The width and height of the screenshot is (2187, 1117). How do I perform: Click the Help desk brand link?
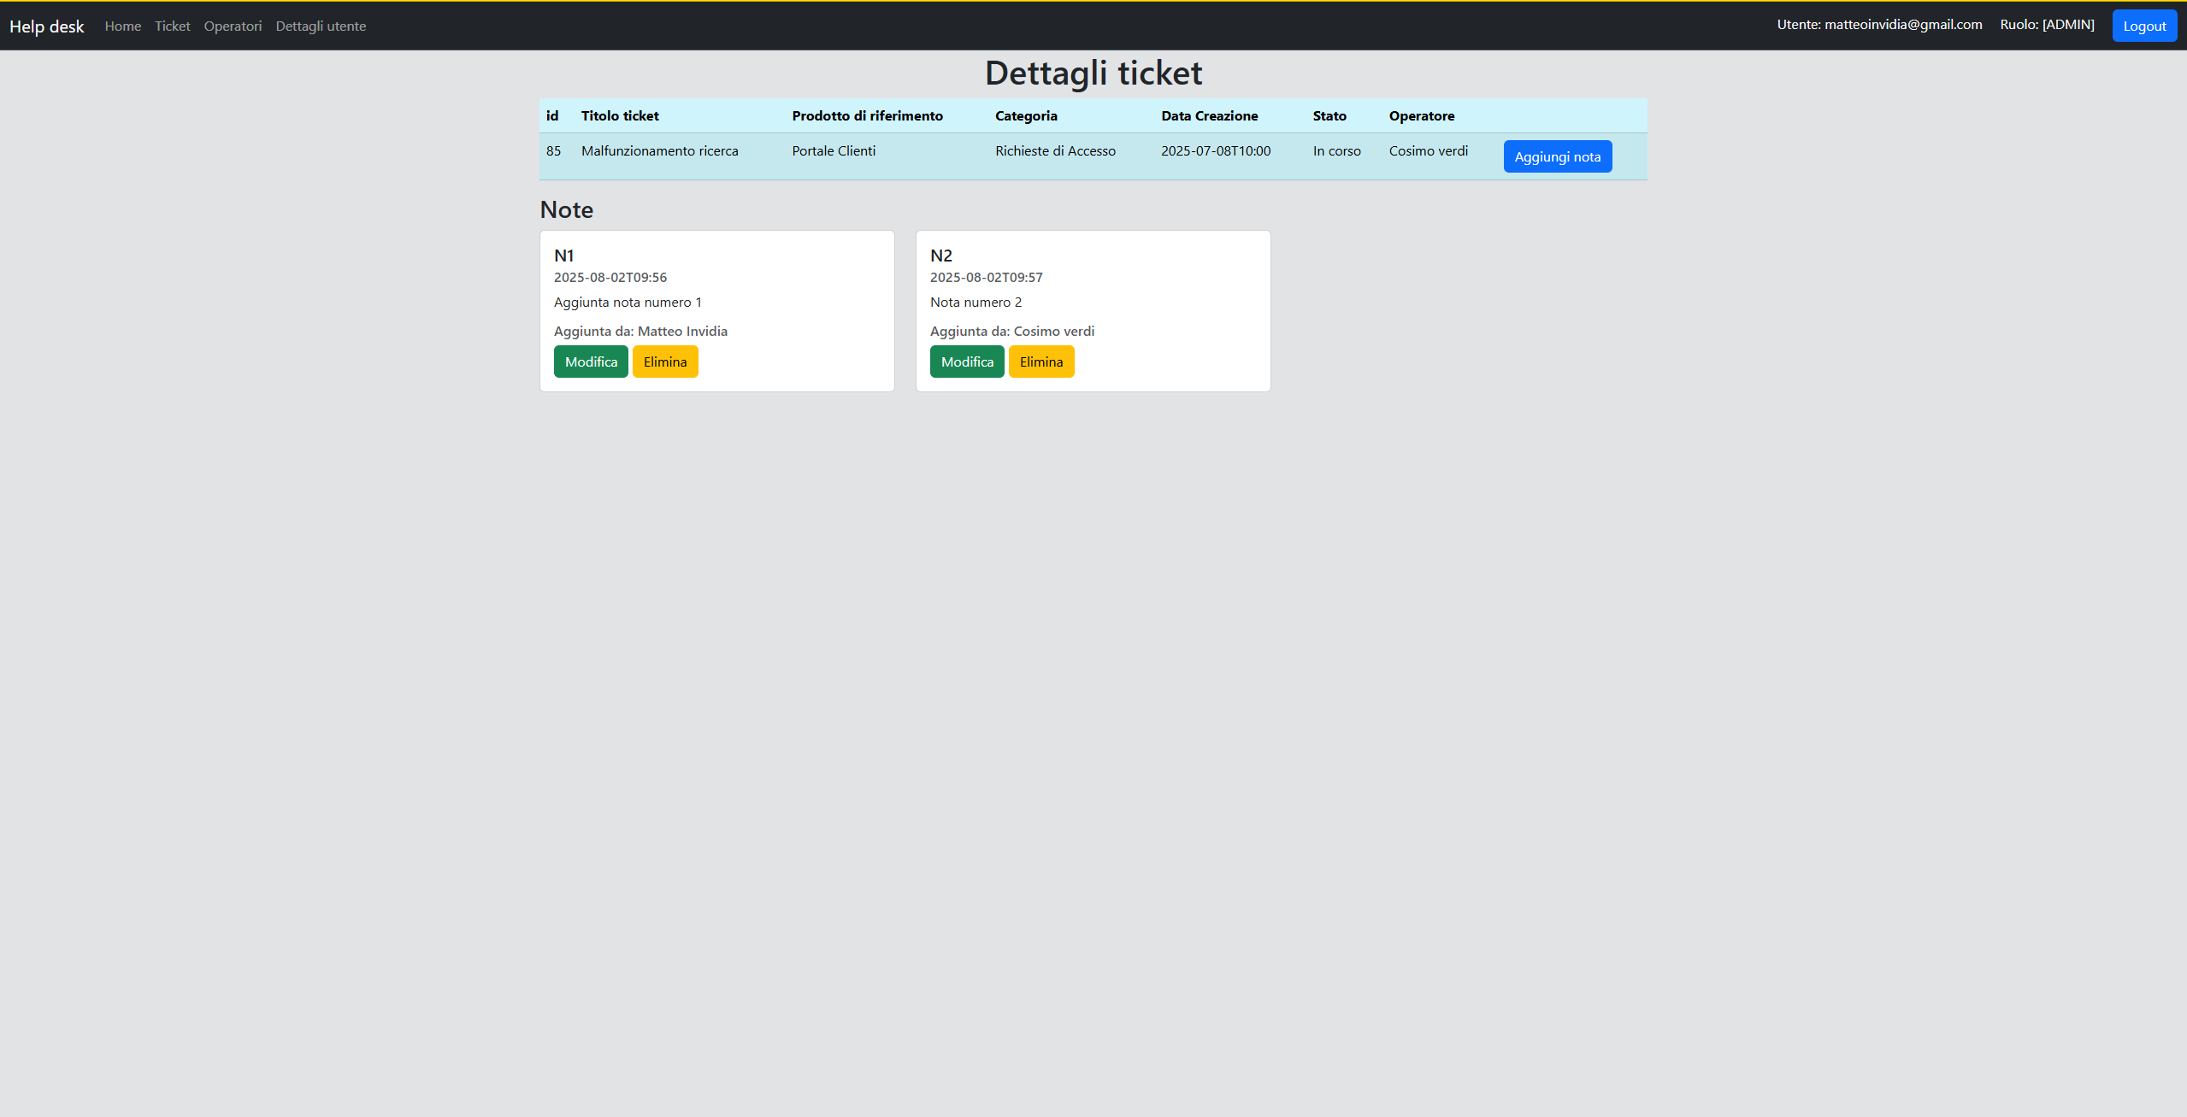click(46, 26)
